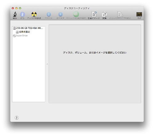Minimize the window with the yellow button

pos(16,8)
